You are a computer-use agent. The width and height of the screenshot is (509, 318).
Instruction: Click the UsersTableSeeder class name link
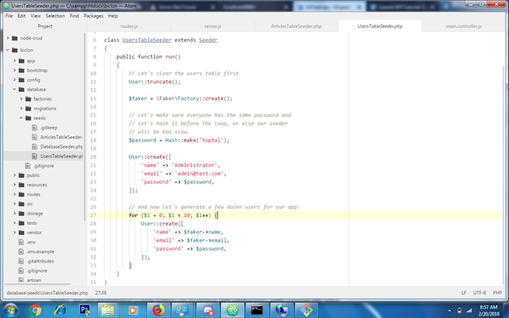click(146, 40)
